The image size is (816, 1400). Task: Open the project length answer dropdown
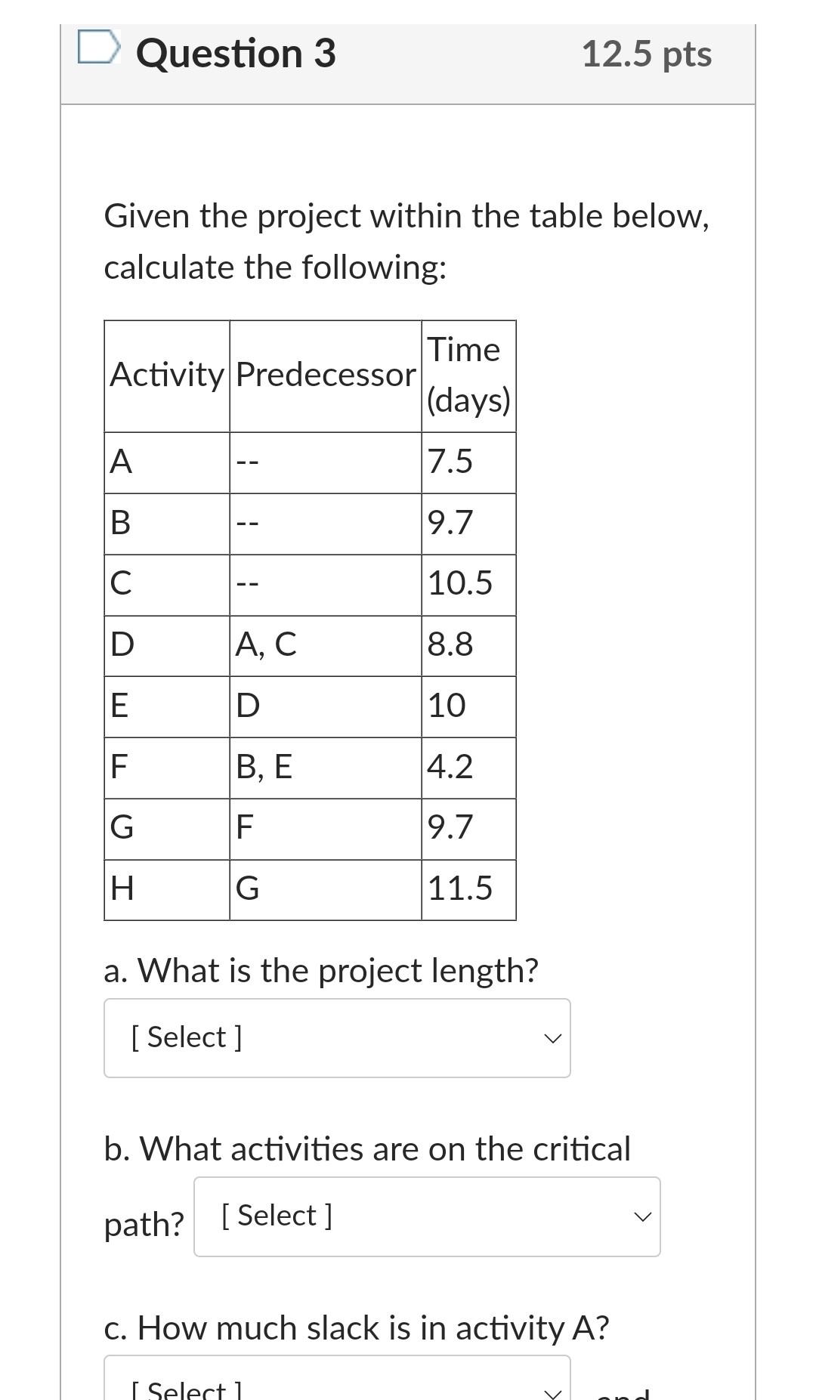[336, 1037]
